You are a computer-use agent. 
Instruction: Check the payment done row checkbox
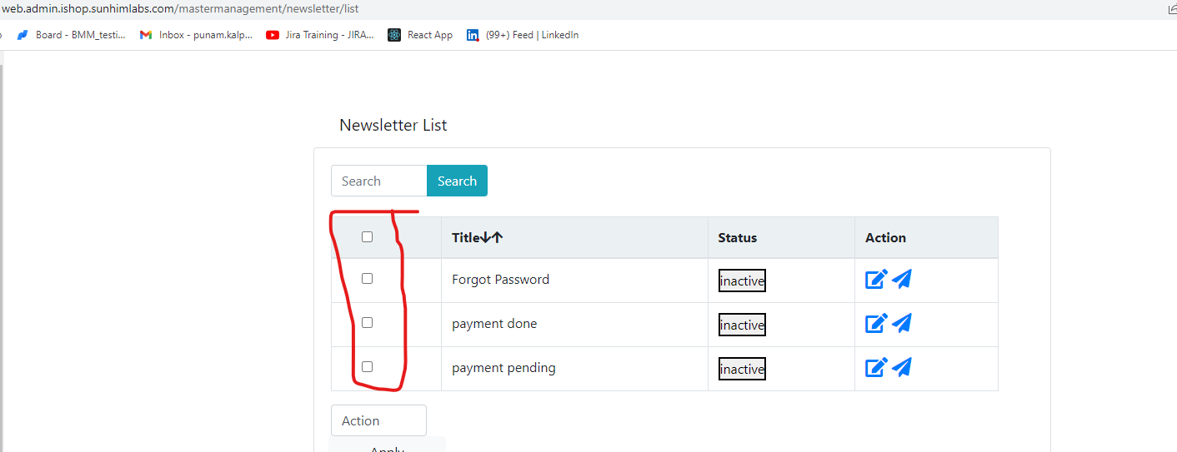(367, 323)
